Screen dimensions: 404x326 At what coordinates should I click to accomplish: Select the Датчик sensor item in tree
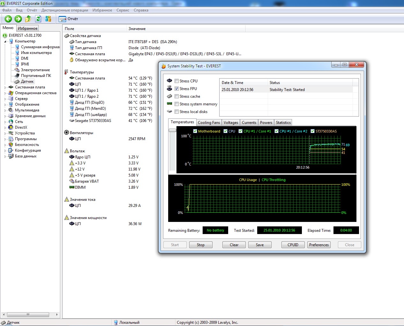coord(27,81)
